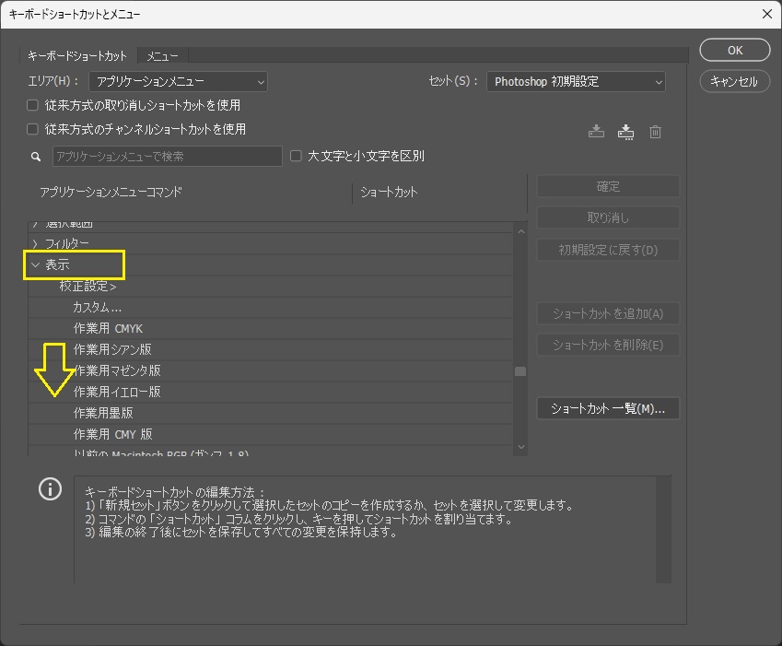
Task: Enable legacy undo shortcuts checkbox
Action: (33, 105)
